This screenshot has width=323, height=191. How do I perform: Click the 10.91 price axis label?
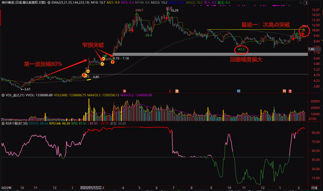tap(316, 30)
